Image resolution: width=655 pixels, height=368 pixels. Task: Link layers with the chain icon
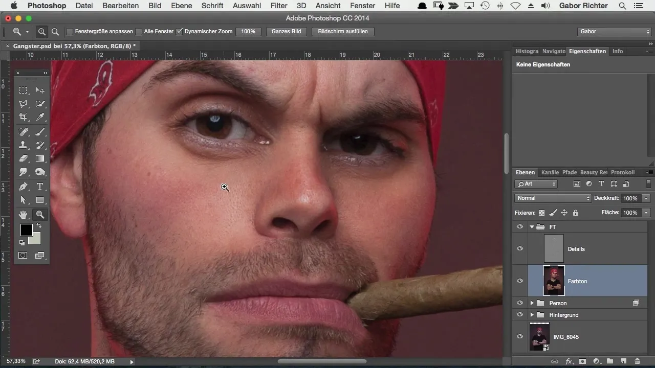(x=555, y=361)
